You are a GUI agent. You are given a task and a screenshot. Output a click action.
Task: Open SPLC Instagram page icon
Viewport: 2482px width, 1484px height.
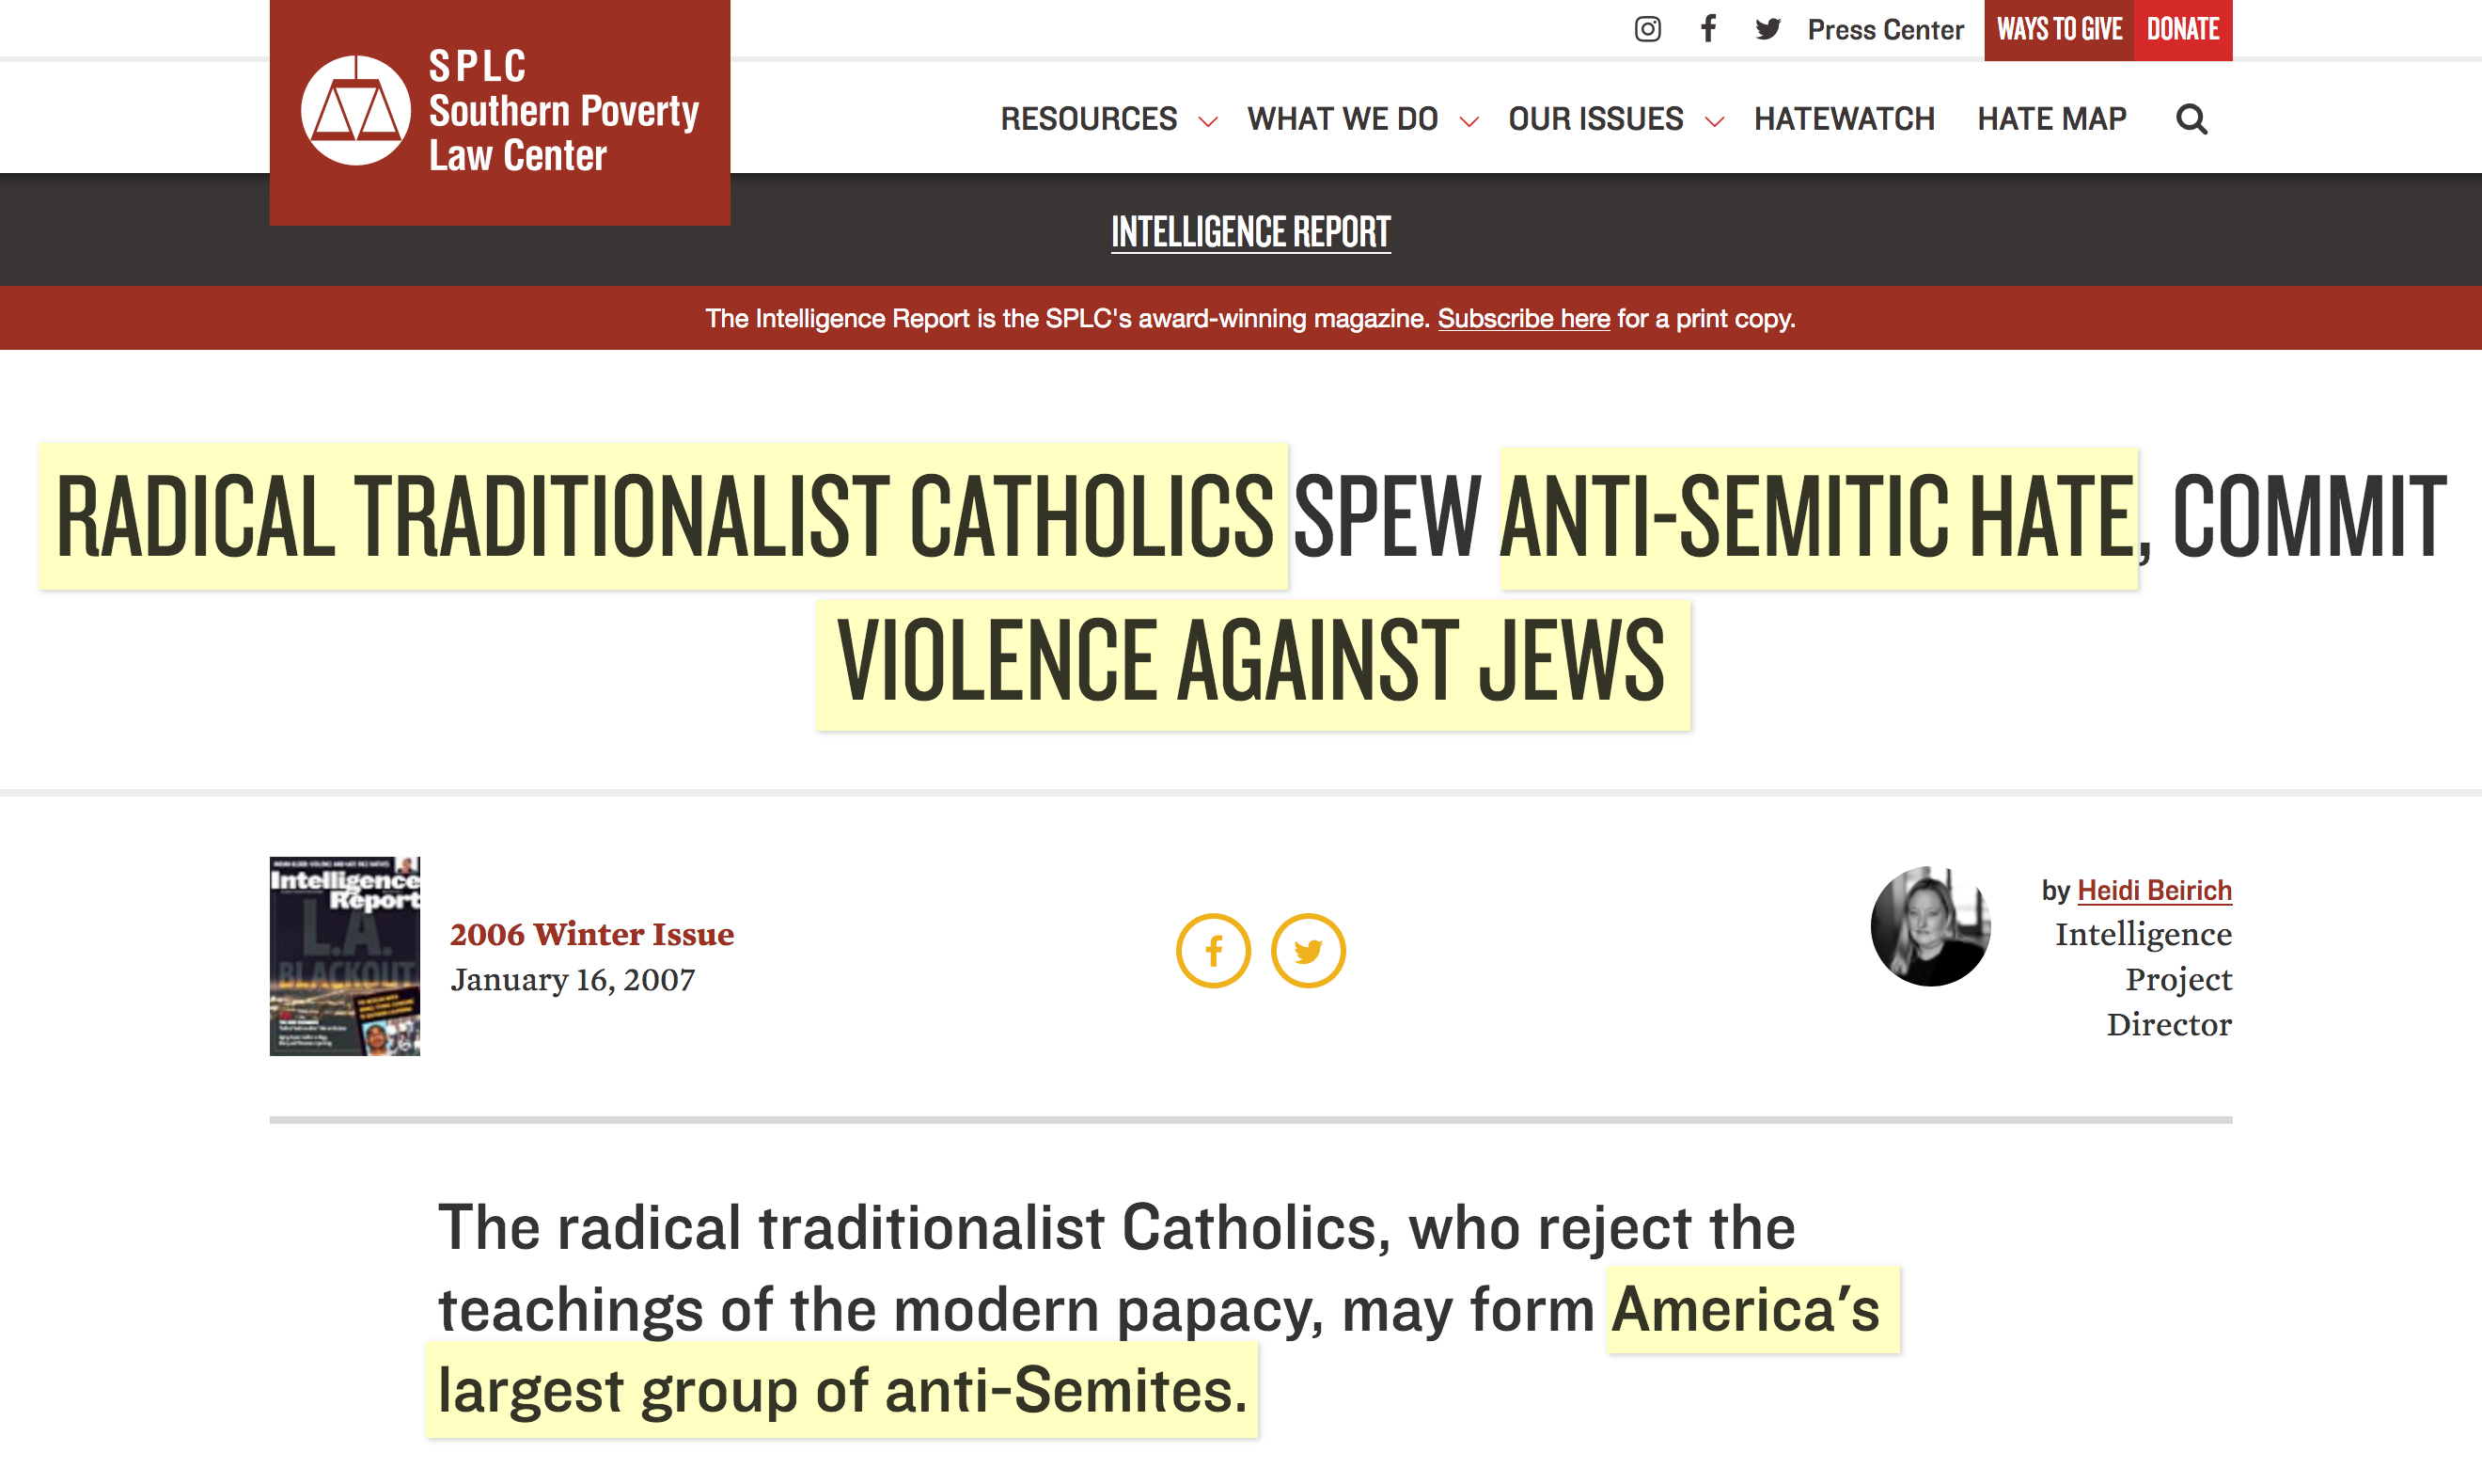1647,29
